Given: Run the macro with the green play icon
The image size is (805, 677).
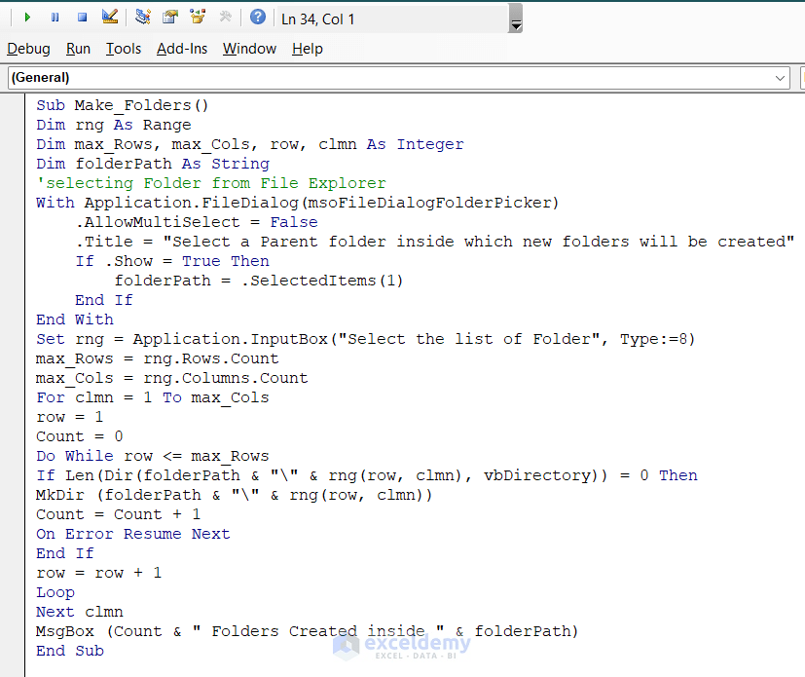Looking at the screenshot, I should (27, 18).
